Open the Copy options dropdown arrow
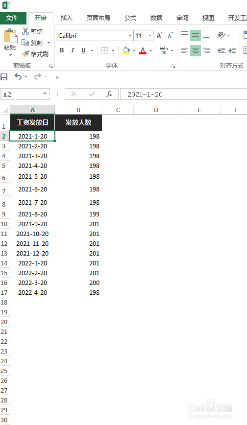The height and width of the screenshot is (425, 247). (49, 43)
